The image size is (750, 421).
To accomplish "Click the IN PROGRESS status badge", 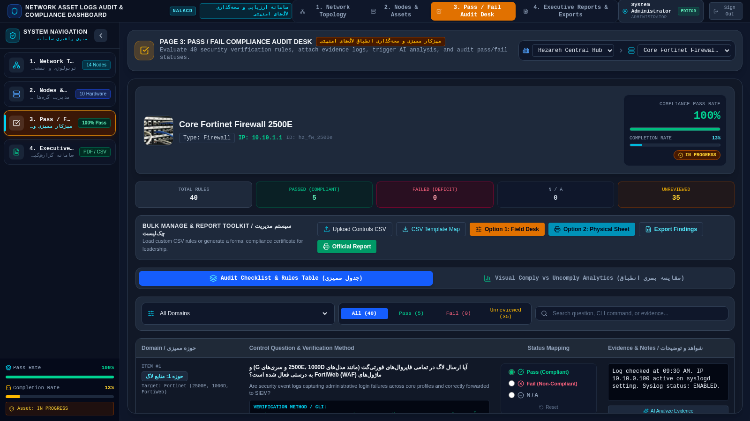I will click(x=697, y=155).
